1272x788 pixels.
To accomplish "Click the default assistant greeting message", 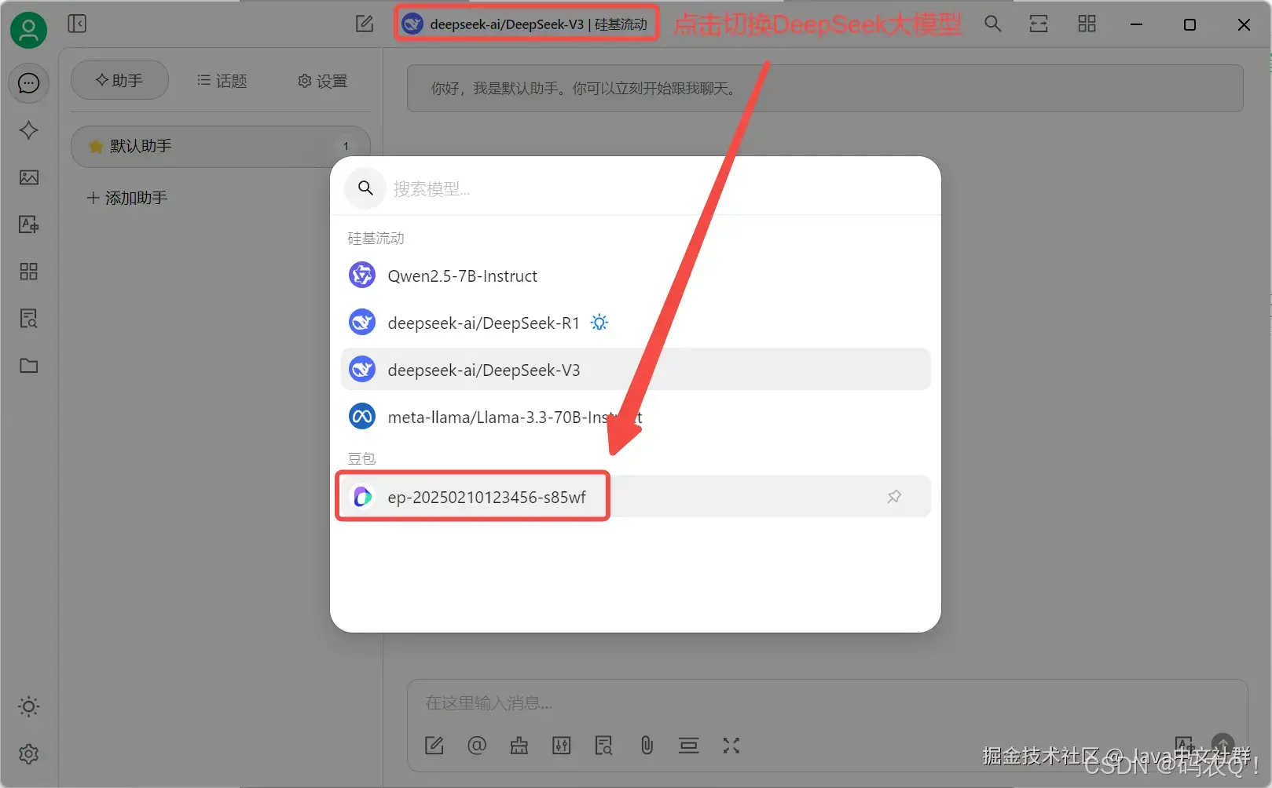I will coord(825,89).
